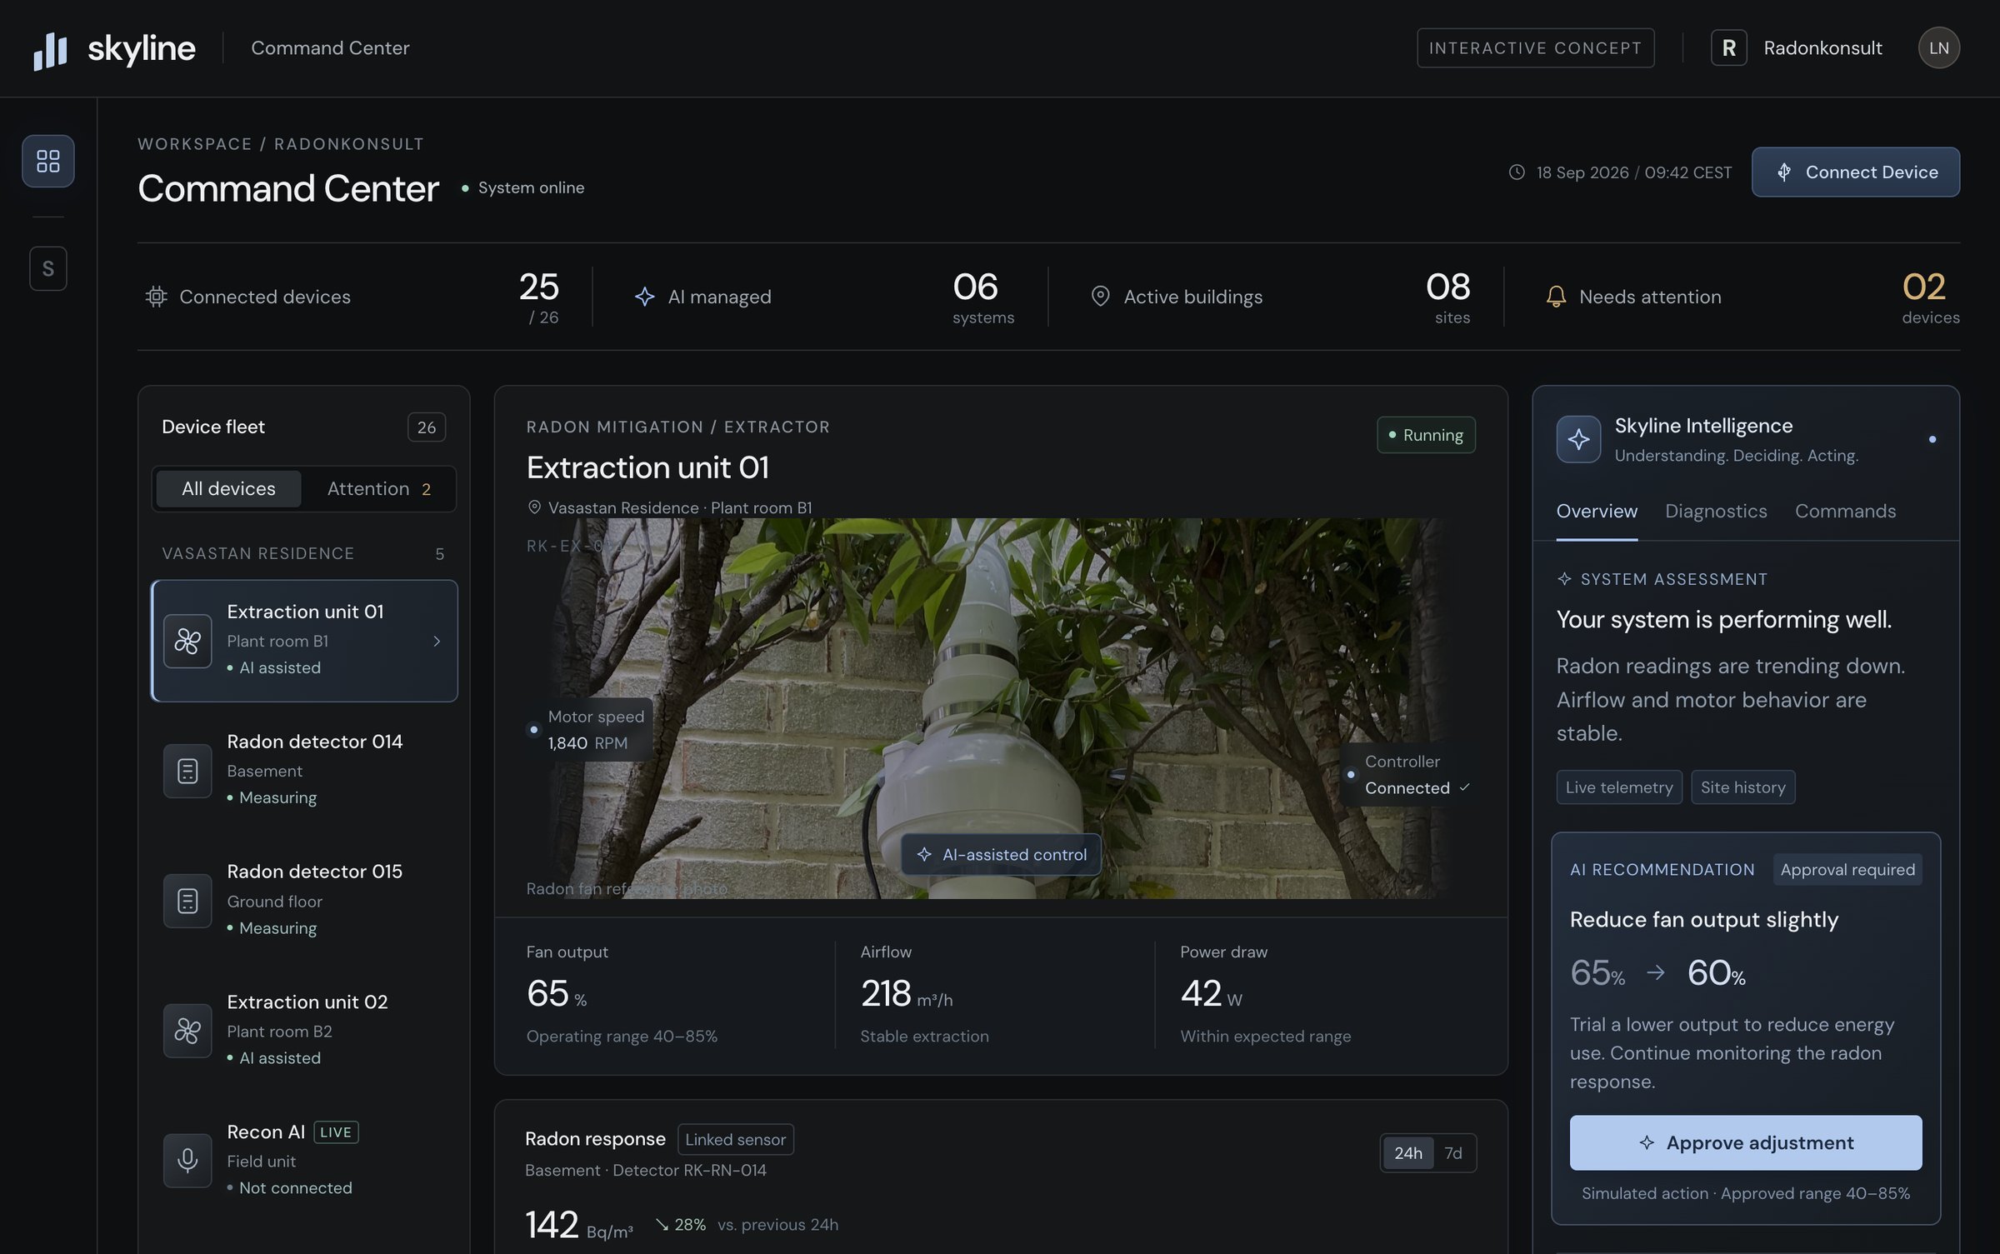Select Radon detector 014 in device fleet
The height and width of the screenshot is (1254, 2000).
point(304,771)
